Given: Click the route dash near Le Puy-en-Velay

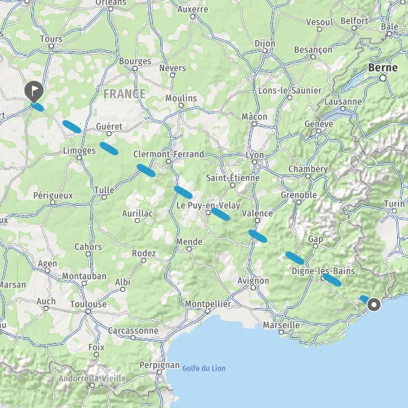Looking at the screenshot, I should (x=220, y=214).
